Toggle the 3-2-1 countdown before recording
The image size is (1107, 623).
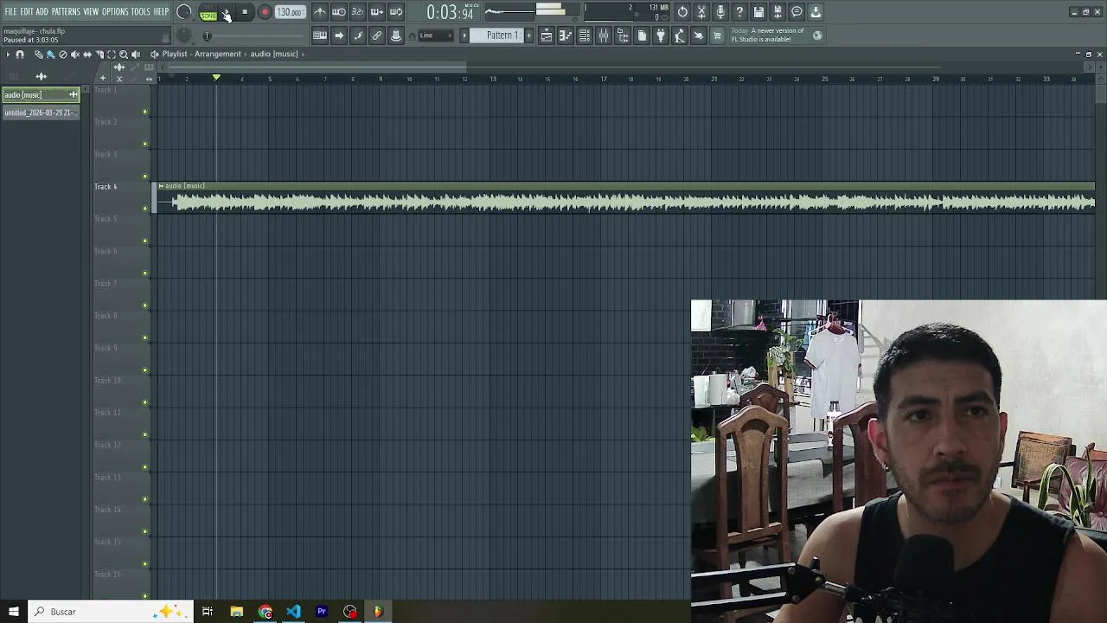tap(358, 12)
